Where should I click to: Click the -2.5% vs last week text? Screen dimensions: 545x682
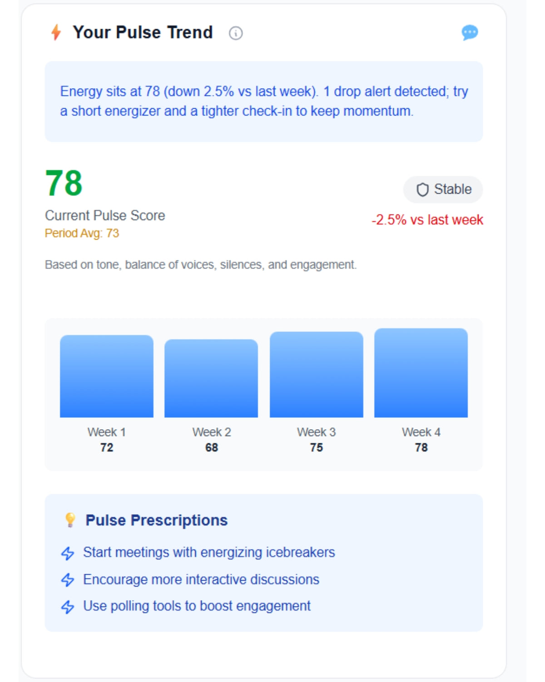tap(427, 220)
